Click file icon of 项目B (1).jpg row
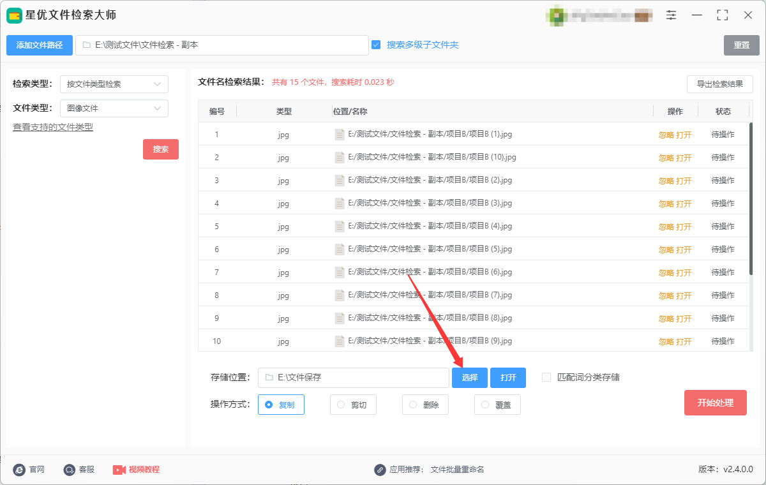The height and width of the screenshot is (485, 766). point(340,134)
